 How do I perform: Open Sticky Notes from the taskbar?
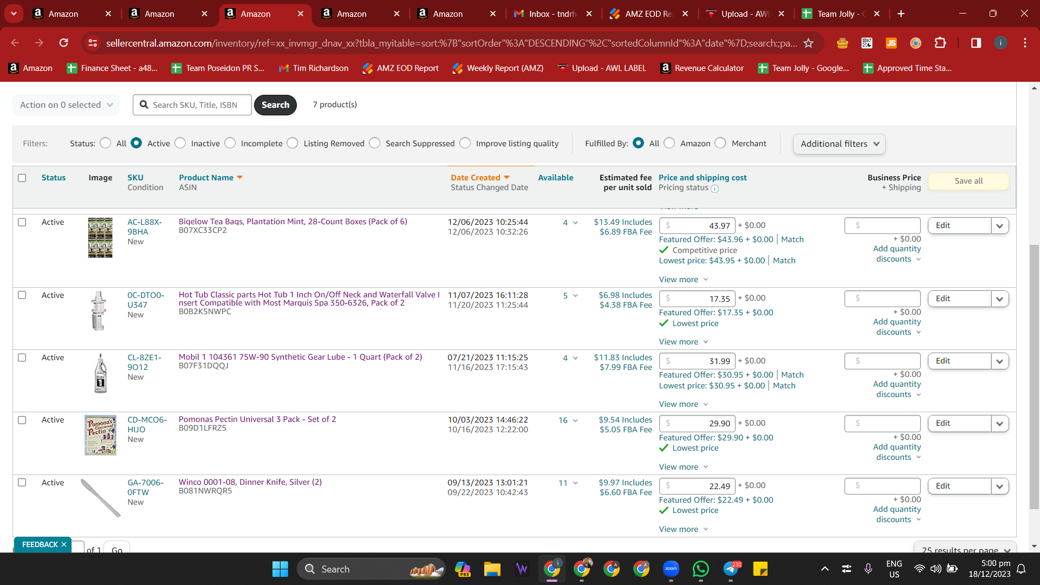pyautogui.click(x=760, y=569)
